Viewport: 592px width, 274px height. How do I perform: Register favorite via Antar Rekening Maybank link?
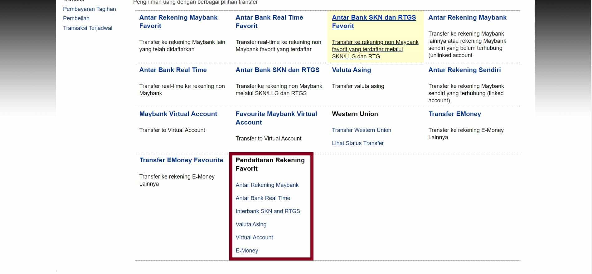coord(267,185)
